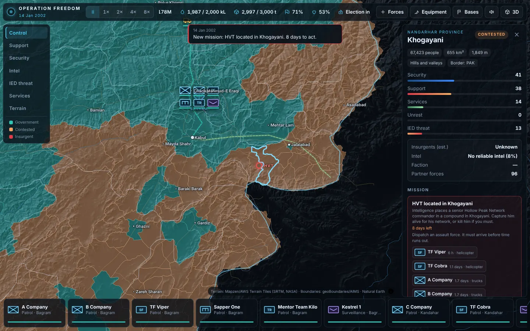Dispatch B Company by trucks
530x331 pixels.
coord(449,293)
